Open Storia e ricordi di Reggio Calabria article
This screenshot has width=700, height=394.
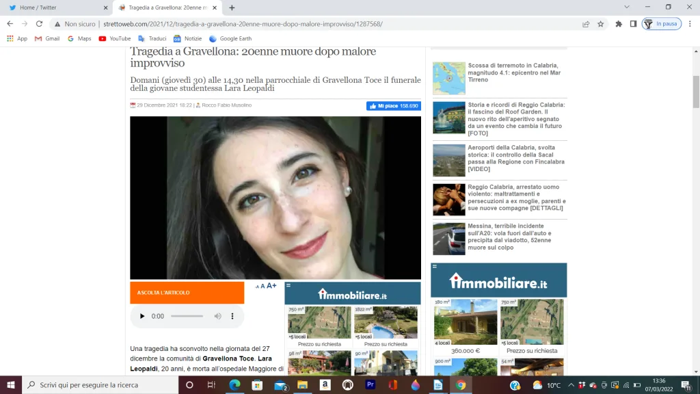tap(517, 119)
